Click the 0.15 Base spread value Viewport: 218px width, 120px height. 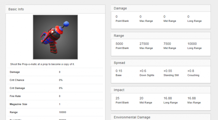coord(119,71)
